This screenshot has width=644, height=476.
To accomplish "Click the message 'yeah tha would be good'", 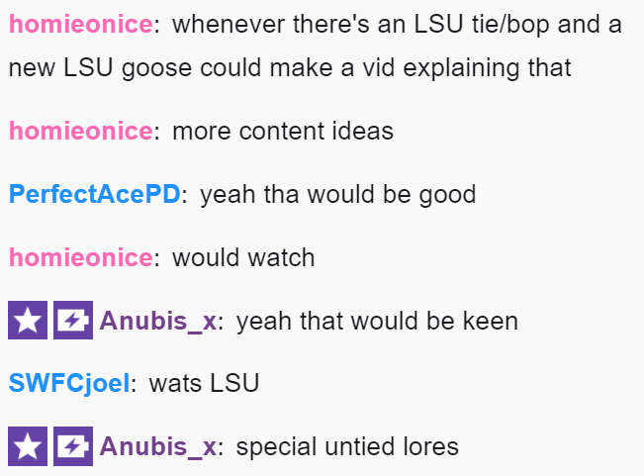I will pyautogui.click(x=338, y=194).
